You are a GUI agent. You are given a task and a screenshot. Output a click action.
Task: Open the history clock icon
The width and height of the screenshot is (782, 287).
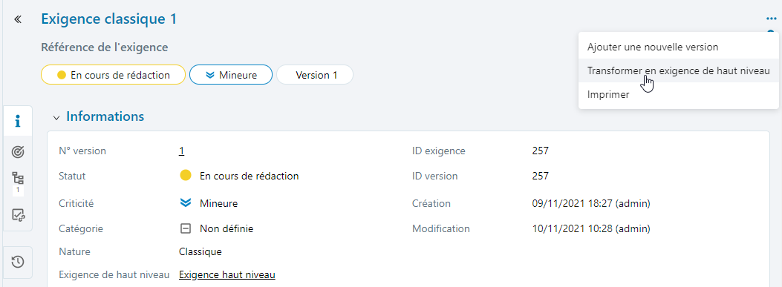tap(18, 262)
